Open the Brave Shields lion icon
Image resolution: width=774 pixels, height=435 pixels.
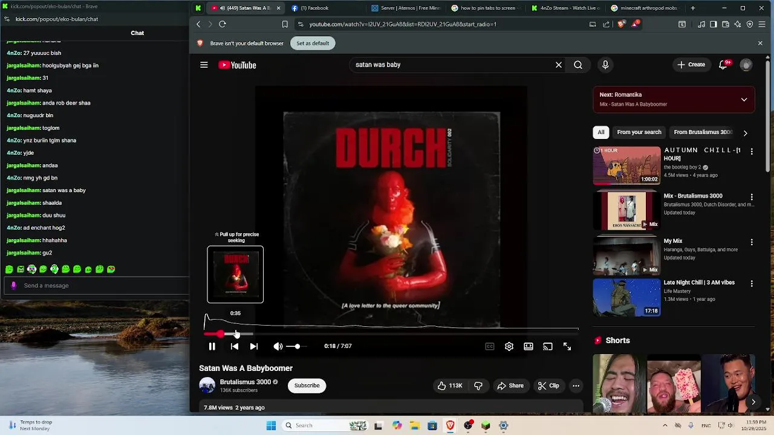pyautogui.click(x=621, y=24)
